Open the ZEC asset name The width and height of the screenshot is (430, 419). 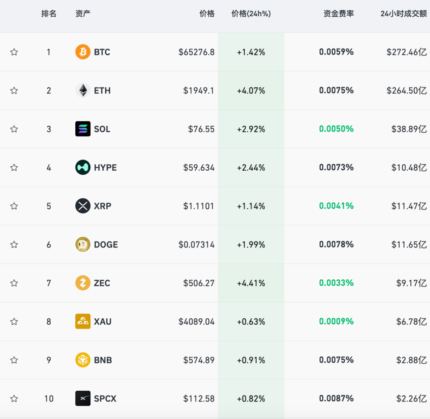tap(102, 283)
